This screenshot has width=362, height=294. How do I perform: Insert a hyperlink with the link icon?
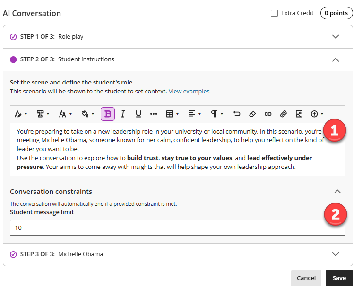point(268,114)
